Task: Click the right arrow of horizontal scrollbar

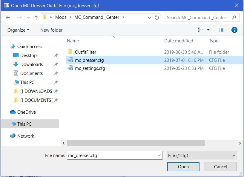Action: tap(240, 143)
